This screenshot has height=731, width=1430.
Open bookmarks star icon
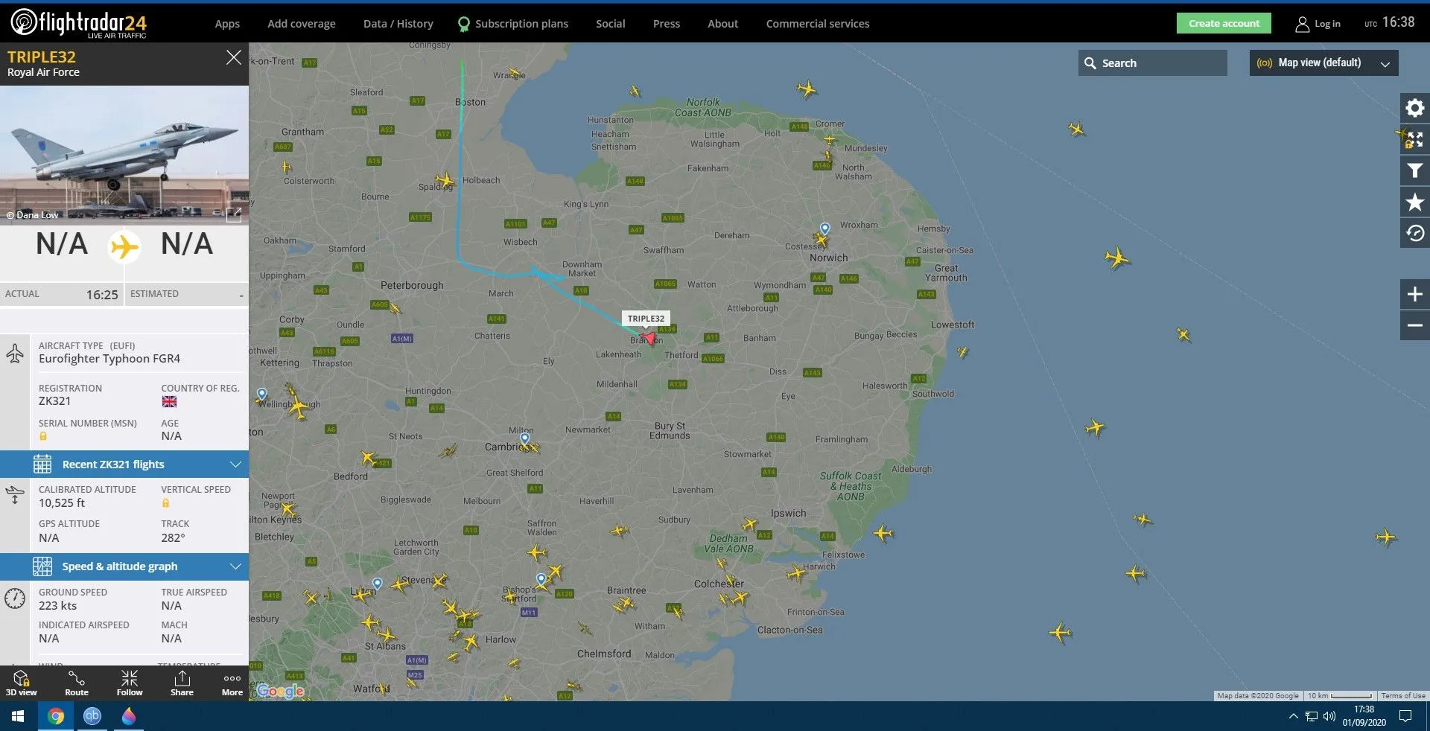pos(1414,202)
